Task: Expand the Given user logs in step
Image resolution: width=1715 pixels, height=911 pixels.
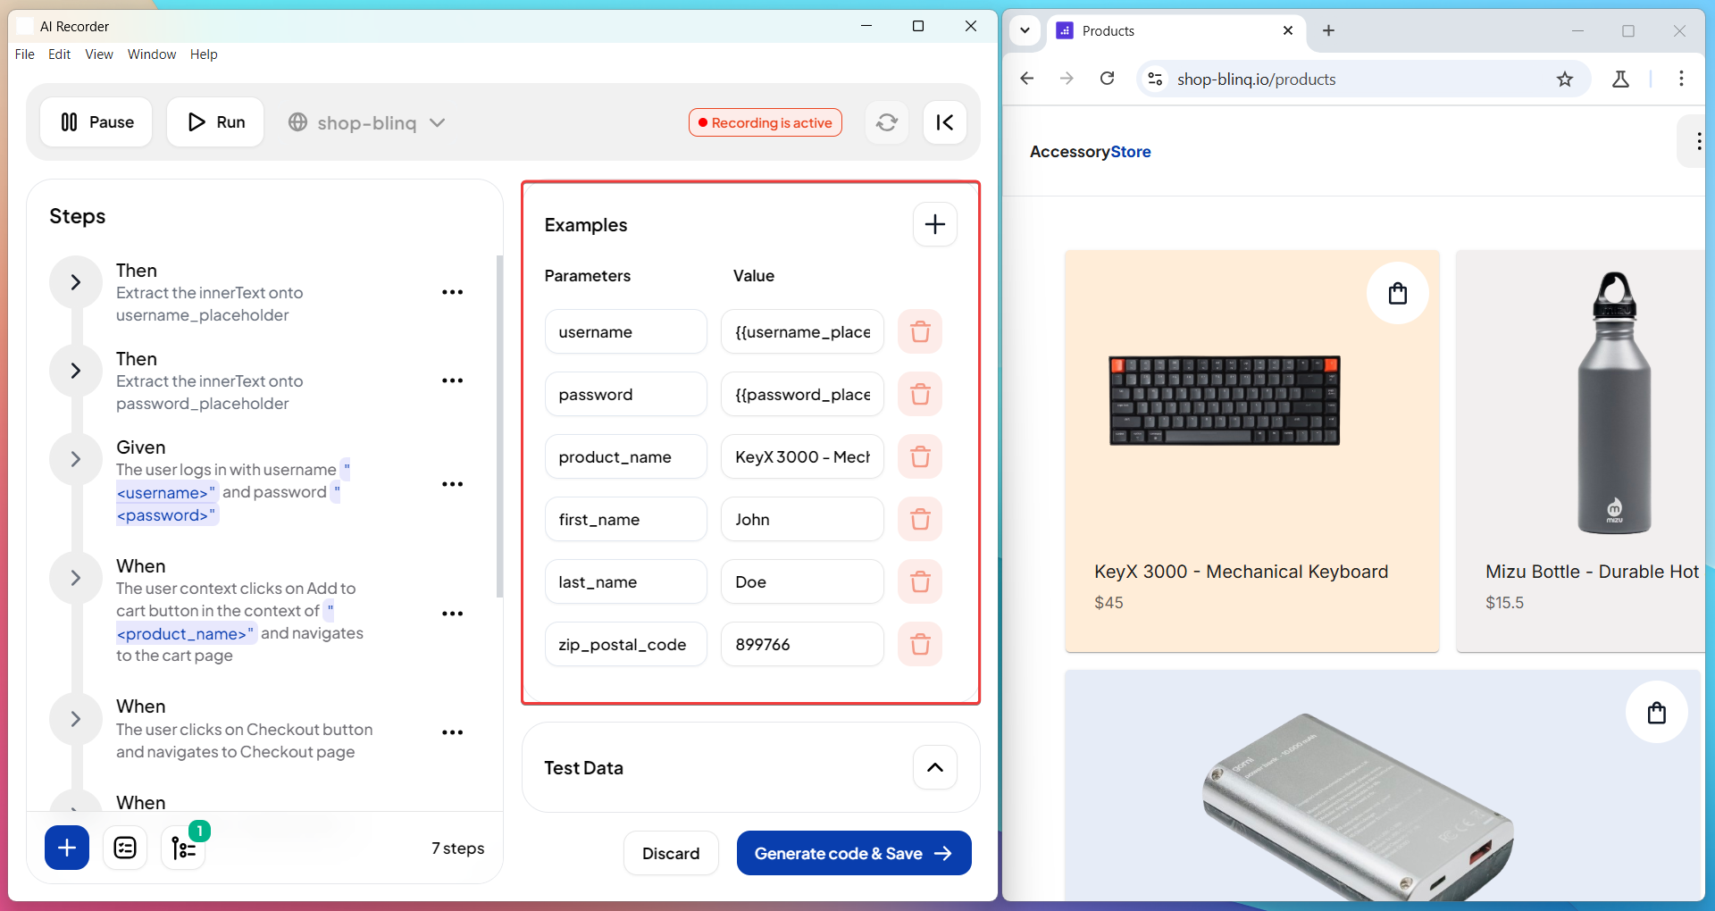Action: coord(76,459)
